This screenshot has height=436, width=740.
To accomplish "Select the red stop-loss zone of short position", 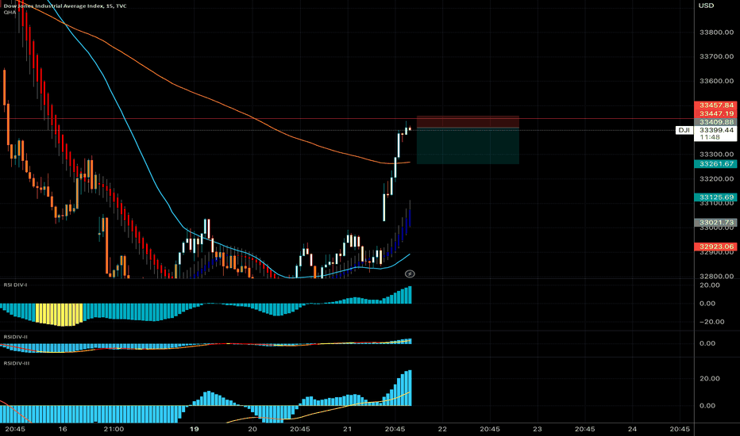I will [468, 121].
